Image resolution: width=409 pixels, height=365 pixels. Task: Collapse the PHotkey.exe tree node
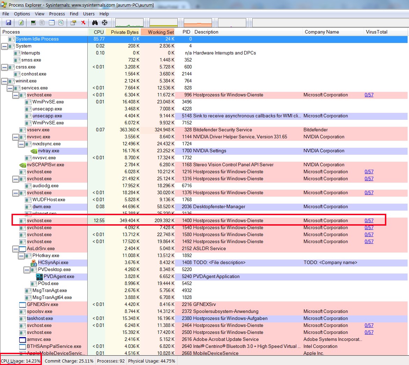point(21,256)
